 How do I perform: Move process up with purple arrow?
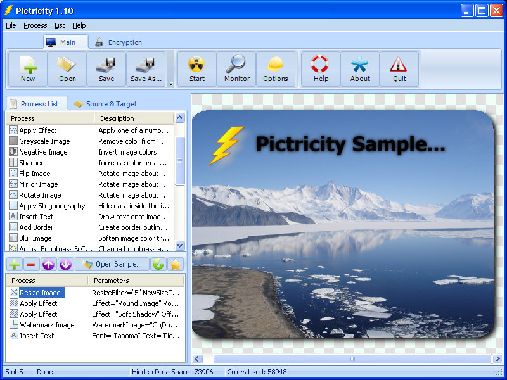point(49,264)
